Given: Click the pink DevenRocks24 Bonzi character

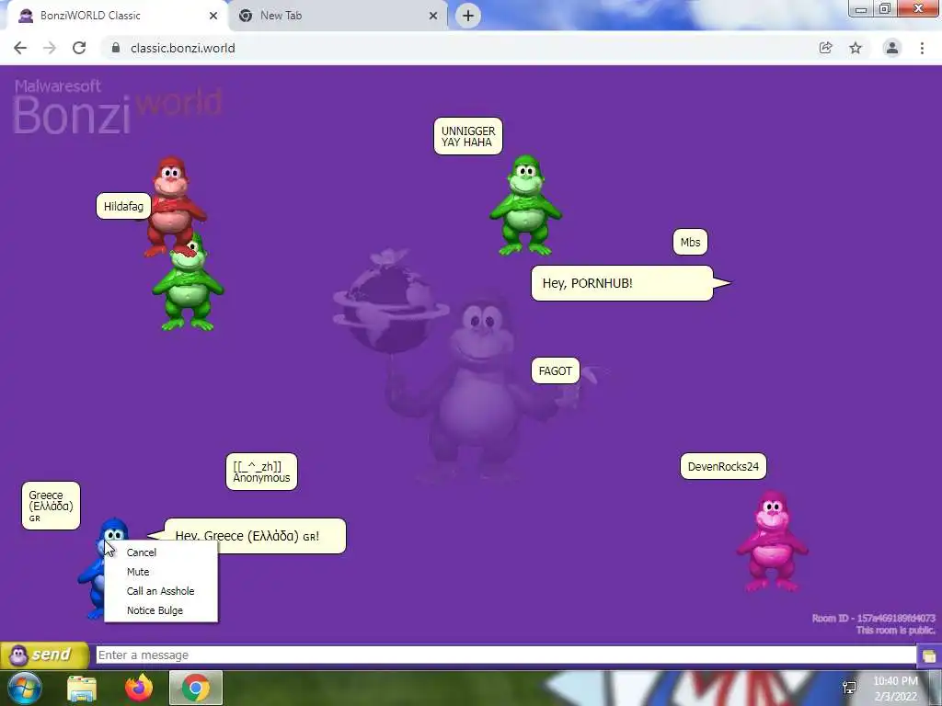Looking at the screenshot, I should tap(773, 541).
